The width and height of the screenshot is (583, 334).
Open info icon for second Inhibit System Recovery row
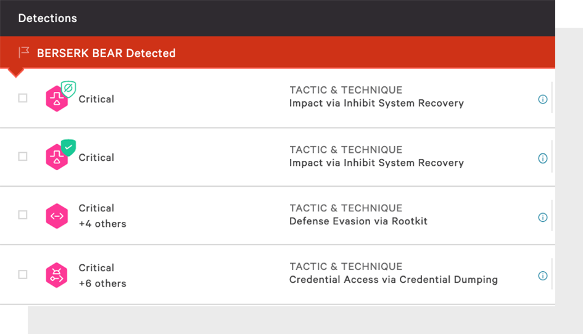(543, 158)
